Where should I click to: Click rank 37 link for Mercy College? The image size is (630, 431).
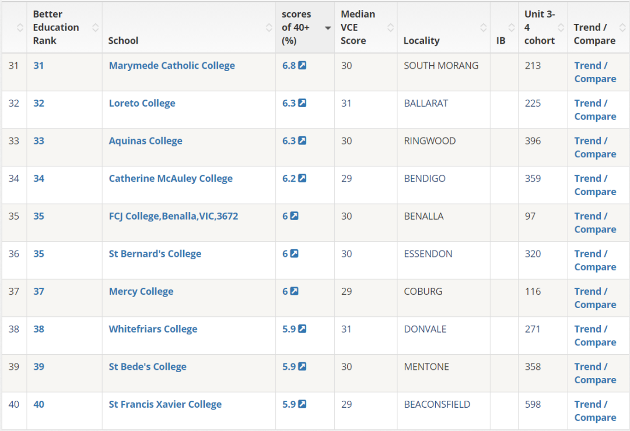[x=38, y=291]
